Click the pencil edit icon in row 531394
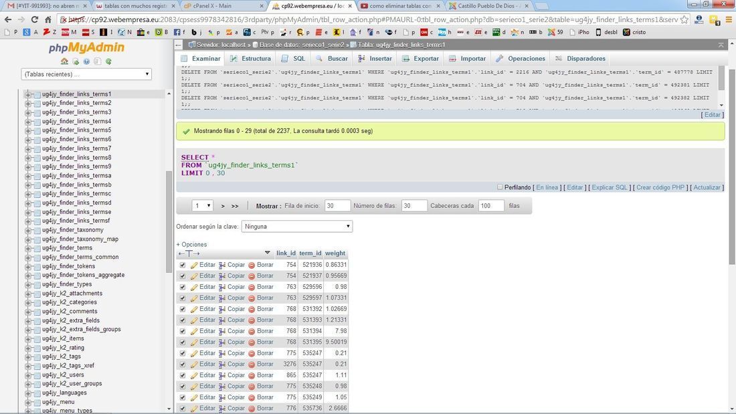 tap(194, 331)
